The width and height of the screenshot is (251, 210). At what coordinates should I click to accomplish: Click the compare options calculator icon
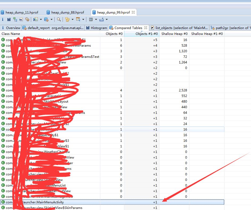coord(91,19)
